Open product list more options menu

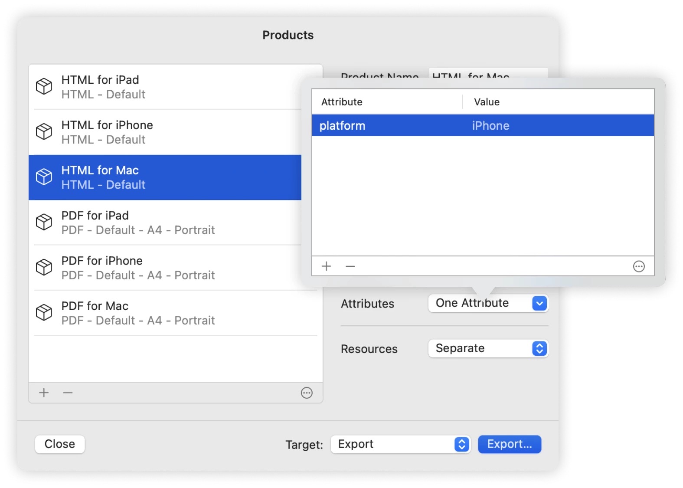click(307, 393)
